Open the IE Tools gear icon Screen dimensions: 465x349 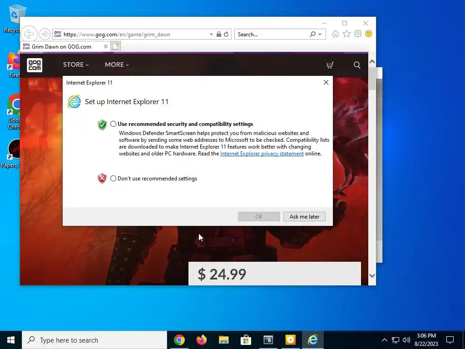click(358, 34)
